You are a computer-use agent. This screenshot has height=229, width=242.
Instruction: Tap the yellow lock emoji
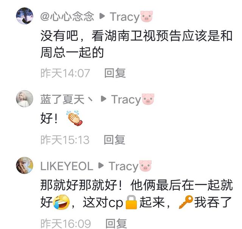point(131,202)
